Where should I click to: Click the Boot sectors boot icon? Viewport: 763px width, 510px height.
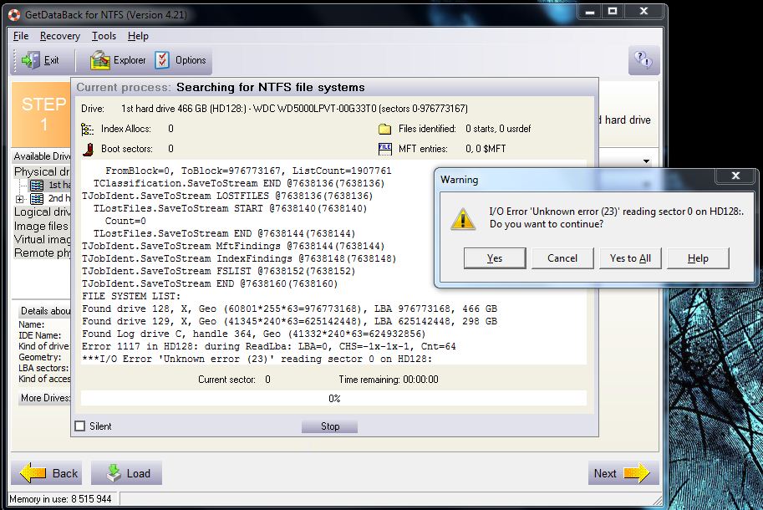coord(88,149)
